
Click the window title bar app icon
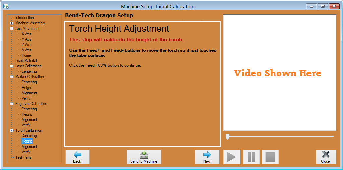click(x=6, y=6)
